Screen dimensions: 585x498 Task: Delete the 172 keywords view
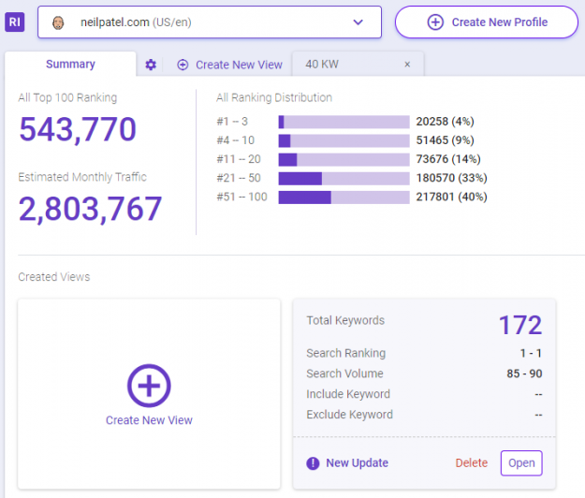471,463
